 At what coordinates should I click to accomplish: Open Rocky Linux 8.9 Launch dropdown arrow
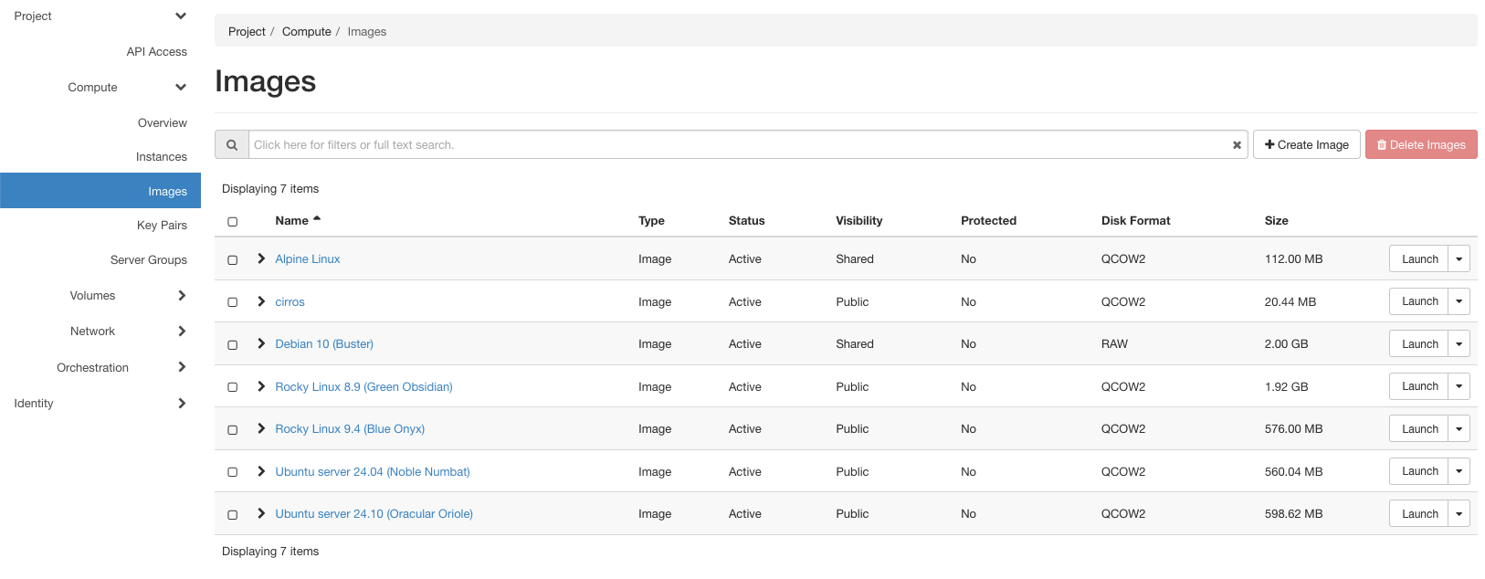[1459, 386]
